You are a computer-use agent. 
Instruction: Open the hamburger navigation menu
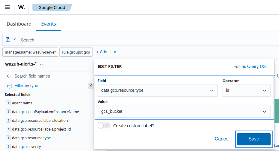click(x=7, y=7)
